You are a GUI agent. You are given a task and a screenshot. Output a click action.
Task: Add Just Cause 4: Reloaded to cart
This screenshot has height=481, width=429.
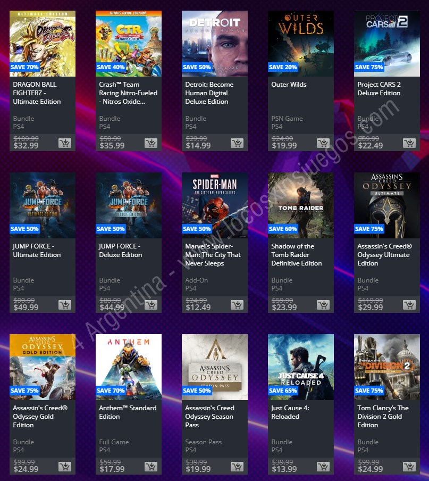point(323,467)
